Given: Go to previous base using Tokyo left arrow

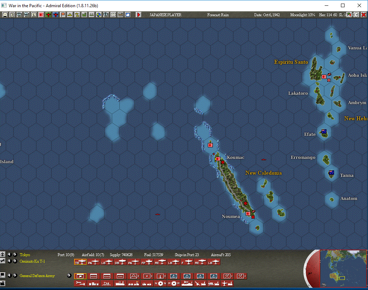Looking at the screenshot, I should click(10, 254).
